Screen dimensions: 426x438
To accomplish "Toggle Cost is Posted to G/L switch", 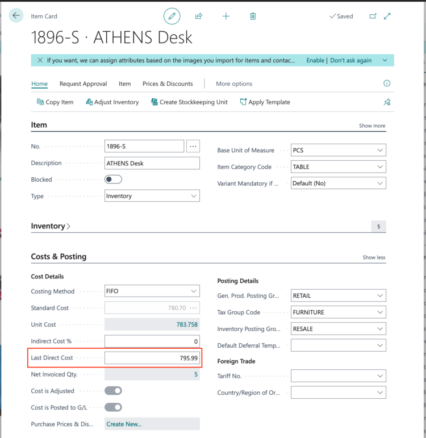I will (113, 407).
